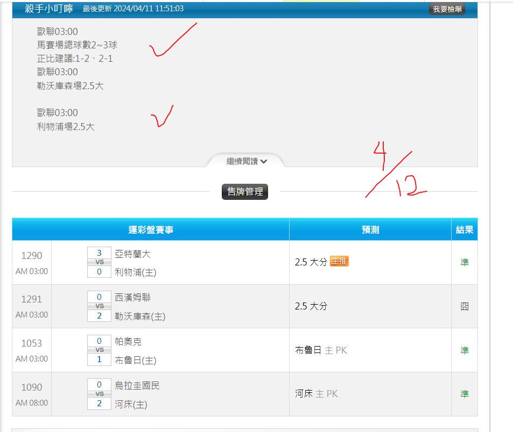Click the 我要檢舉 report button
Image resolution: width=513 pixels, height=432 pixels.
coord(447,9)
